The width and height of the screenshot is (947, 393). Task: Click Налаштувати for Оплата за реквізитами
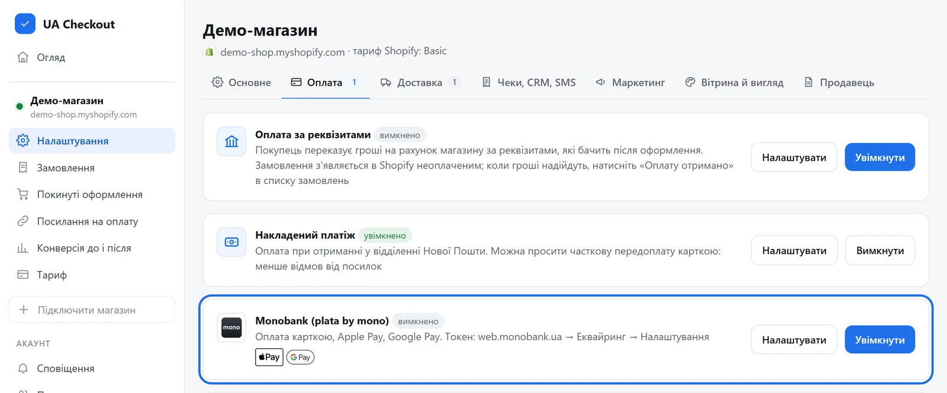coord(794,157)
